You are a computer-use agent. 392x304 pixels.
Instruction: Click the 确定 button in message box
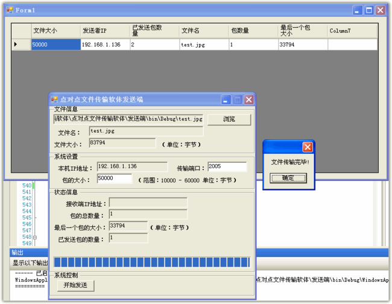288,178
